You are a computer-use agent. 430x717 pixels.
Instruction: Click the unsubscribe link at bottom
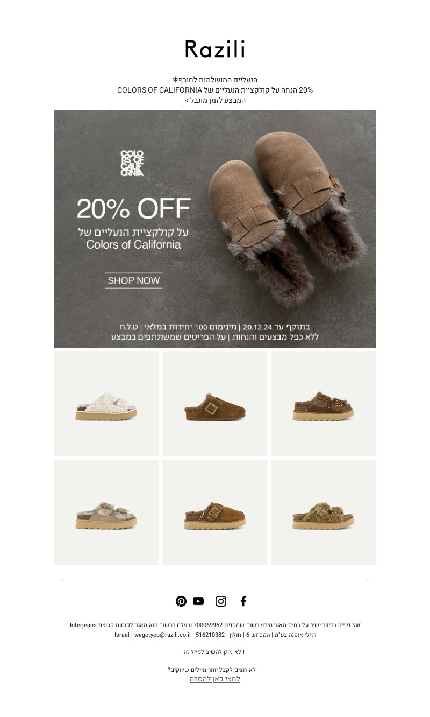tap(215, 679)
